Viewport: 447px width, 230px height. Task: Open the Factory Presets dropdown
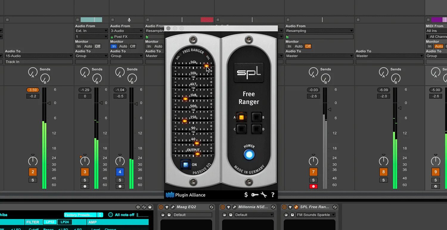click(83, 215)
